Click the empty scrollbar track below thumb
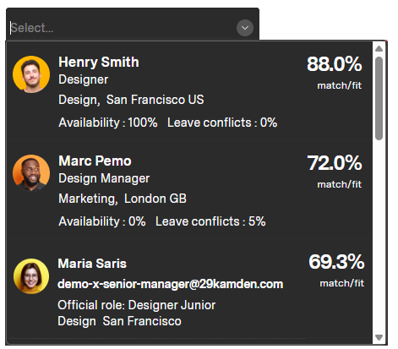The image size is (398, 349). (379, 236)
